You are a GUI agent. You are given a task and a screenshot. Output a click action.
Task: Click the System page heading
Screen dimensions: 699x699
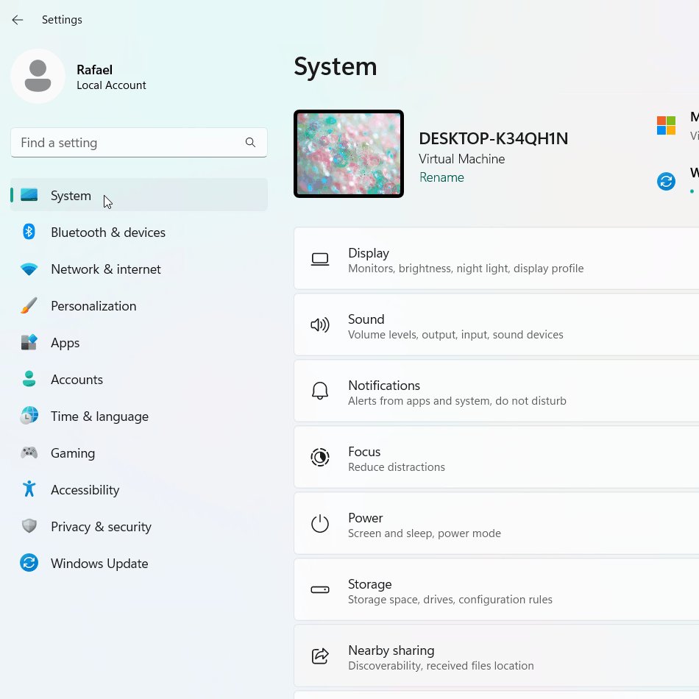tap(336, 67)
